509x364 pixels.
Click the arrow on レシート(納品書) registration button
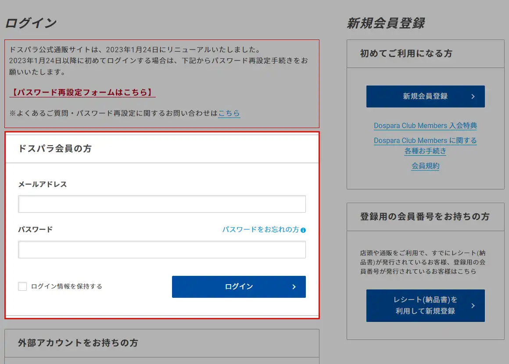(473, 306)
